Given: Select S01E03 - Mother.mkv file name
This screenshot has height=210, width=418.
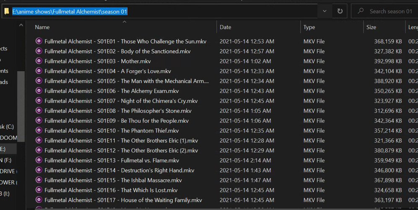Looking at the screenshot, I should [x=98, y=61].
